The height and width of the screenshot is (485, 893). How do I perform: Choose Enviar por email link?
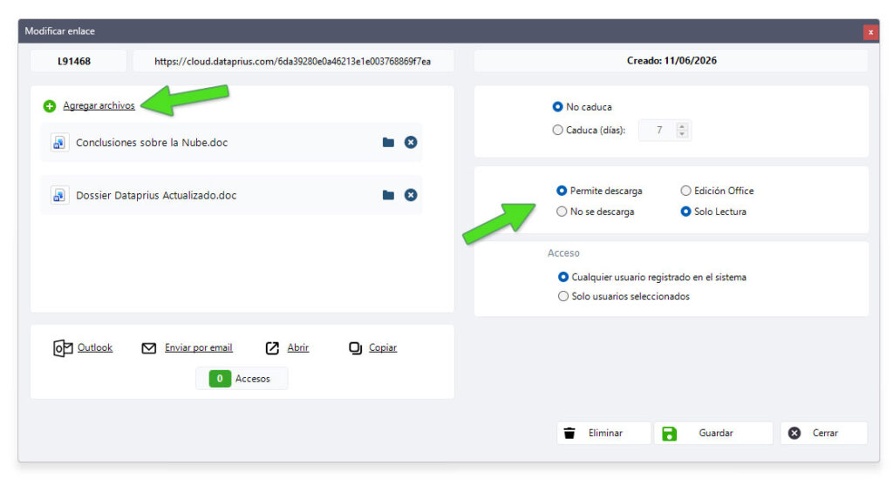[199, 347]
